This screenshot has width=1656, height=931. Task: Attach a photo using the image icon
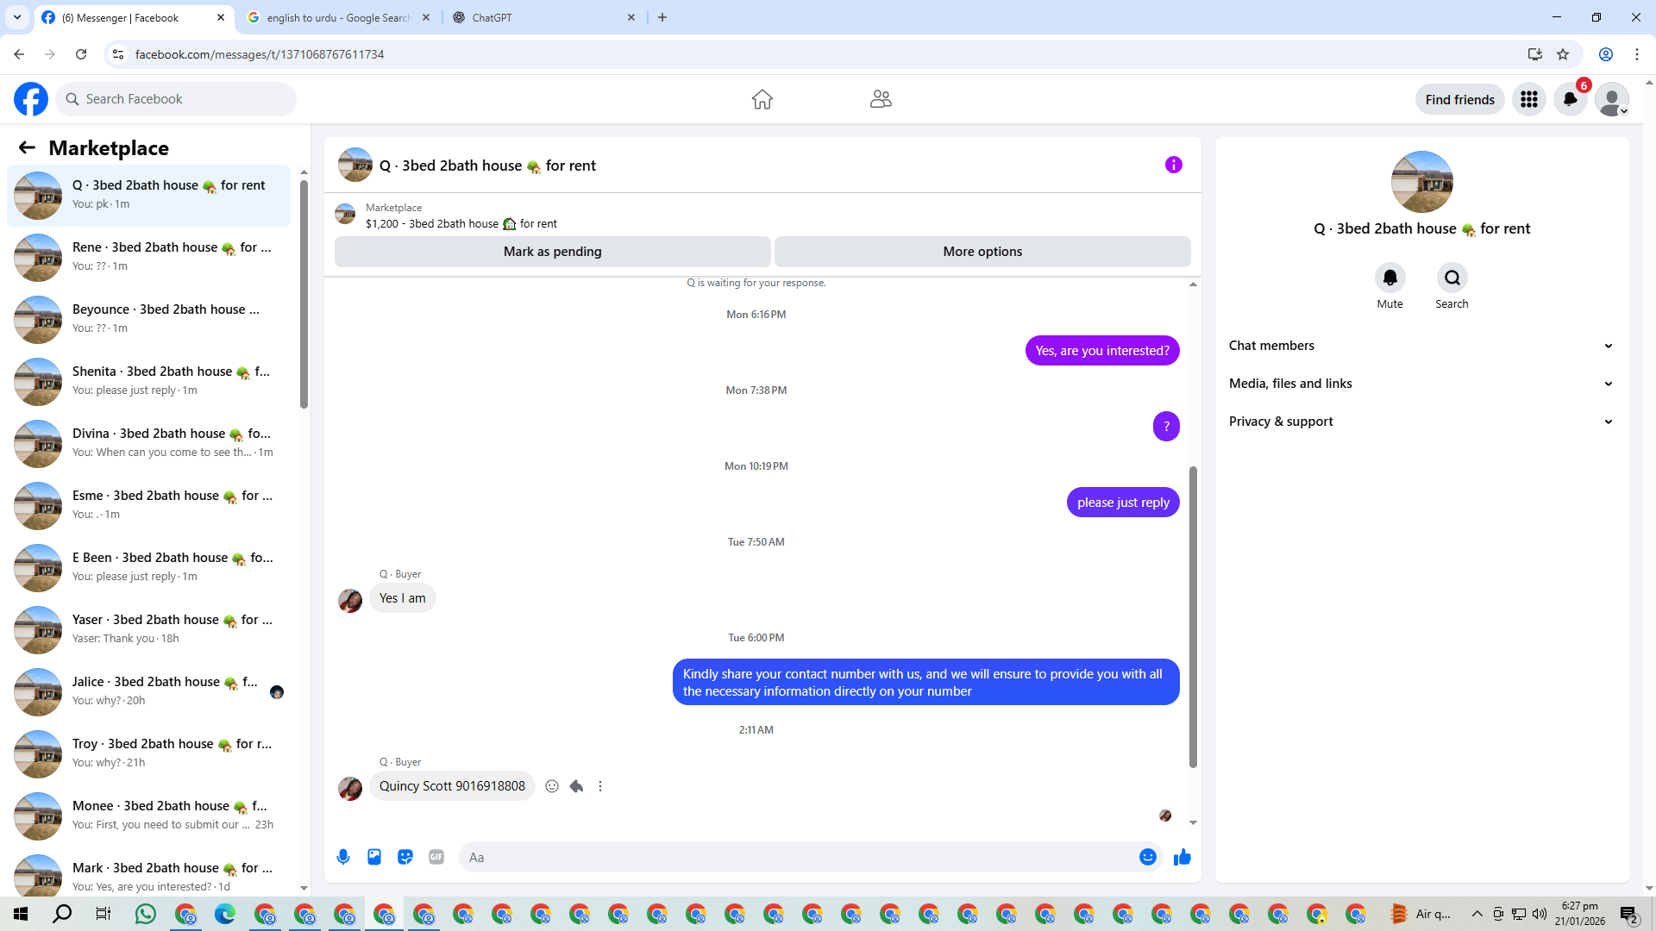point(374,857)
